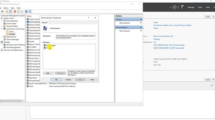Select Shared Folders tree node
This screenshot has height=120, width=215.
(12, 26)
